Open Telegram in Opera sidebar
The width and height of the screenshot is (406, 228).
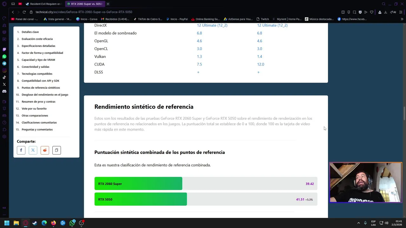tap(4, 63)
